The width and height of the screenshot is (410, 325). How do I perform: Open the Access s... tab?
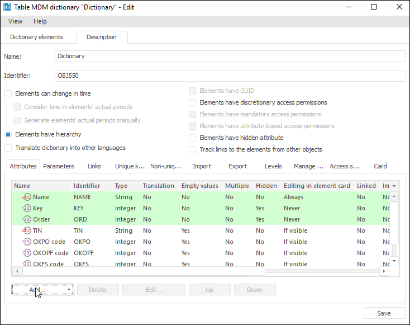click(345, 166)
